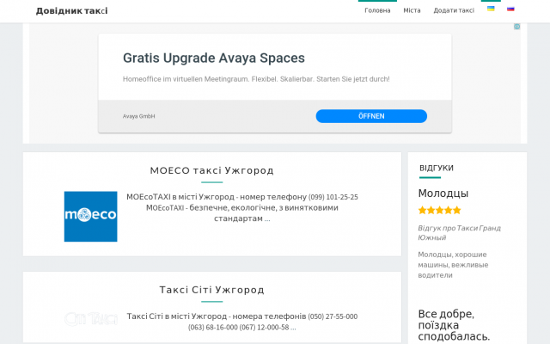Click the five-star rating under Молодцы
Image resolution: width=550 pixels, height=344 pixels.
tap(439, 210)
